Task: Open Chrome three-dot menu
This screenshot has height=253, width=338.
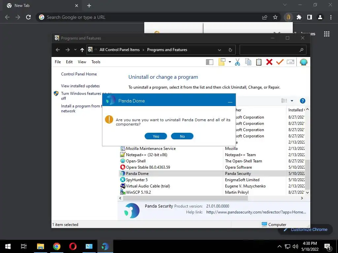Action: click(331, 17)
